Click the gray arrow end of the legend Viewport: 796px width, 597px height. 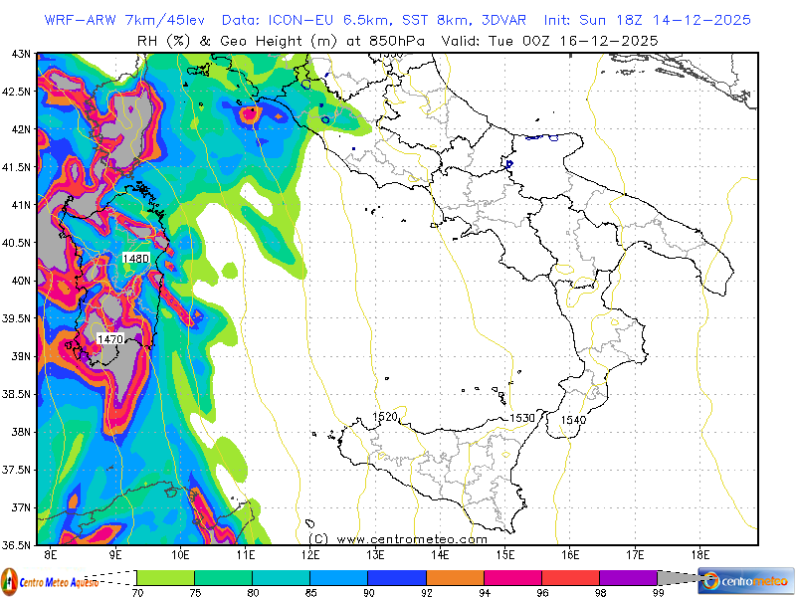677,577
